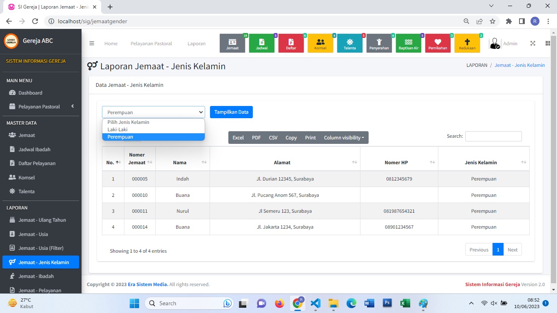Open the Baptisan Air shortcut tile

pos(409,43)
